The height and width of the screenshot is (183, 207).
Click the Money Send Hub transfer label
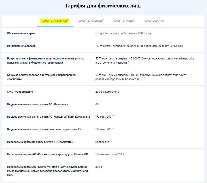pos(47,171)
